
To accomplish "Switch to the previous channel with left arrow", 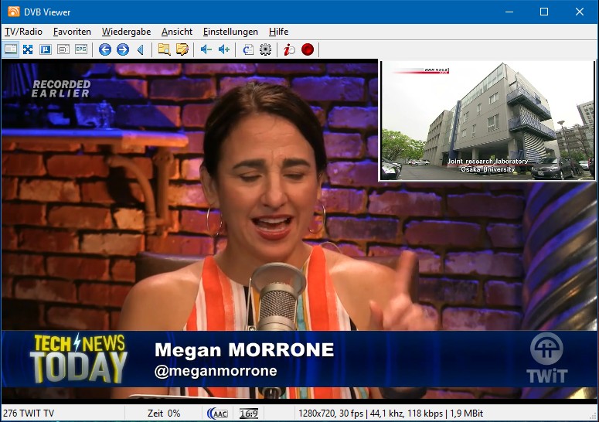I will click(105, 49).
